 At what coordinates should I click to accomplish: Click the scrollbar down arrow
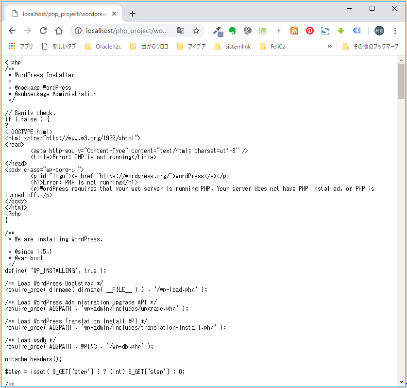tap(401, 382)
